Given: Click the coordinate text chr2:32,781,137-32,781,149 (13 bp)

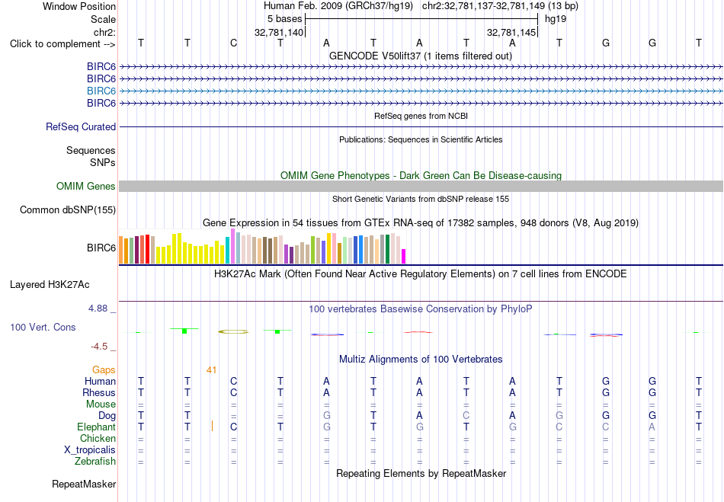Looking at the screenshot, I should point(500,6).
